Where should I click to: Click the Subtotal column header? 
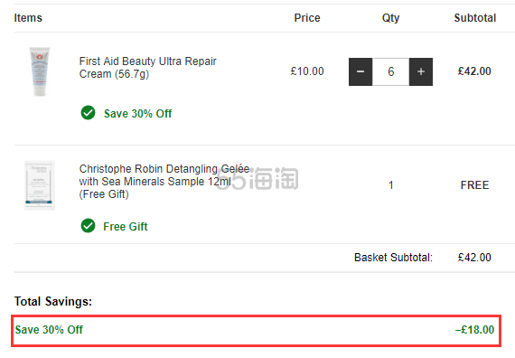click(x=475, y=18)
